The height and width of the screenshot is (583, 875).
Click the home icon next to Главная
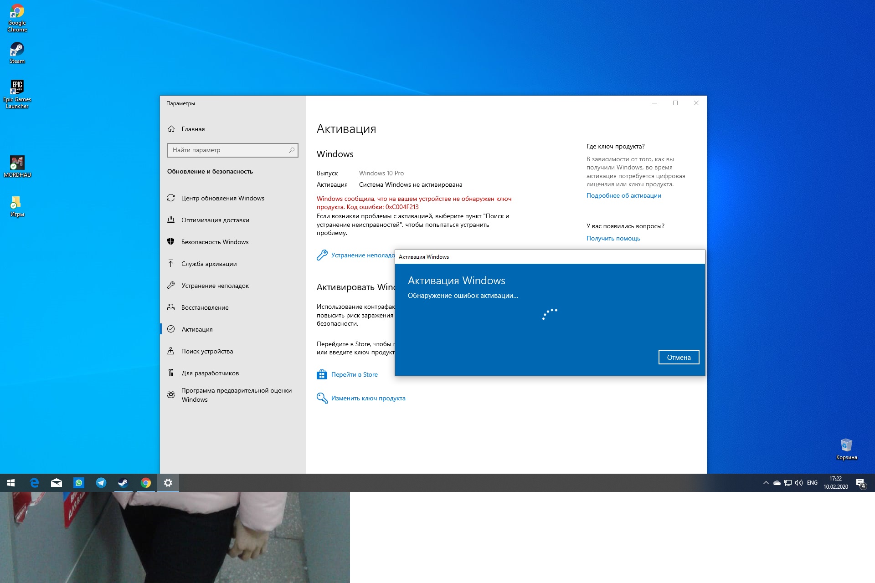171,129
